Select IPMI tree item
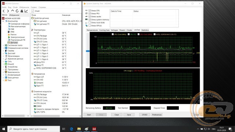This screenshot has width=235, height=132. [x=12, y=32]
